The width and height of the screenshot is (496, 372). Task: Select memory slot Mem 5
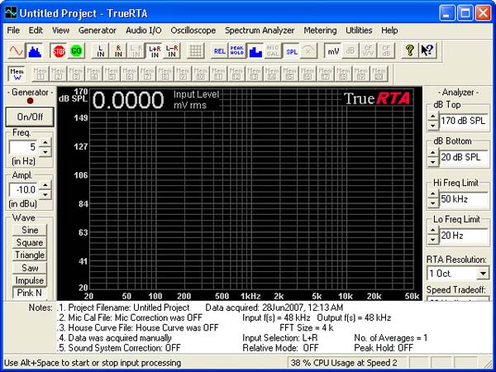pos(112,74)
